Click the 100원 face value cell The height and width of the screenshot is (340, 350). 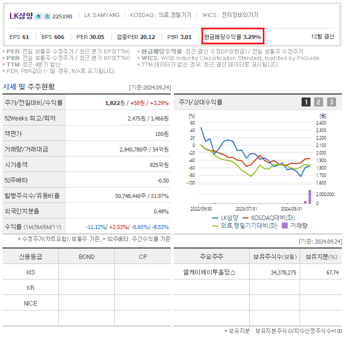coord(162,134)
